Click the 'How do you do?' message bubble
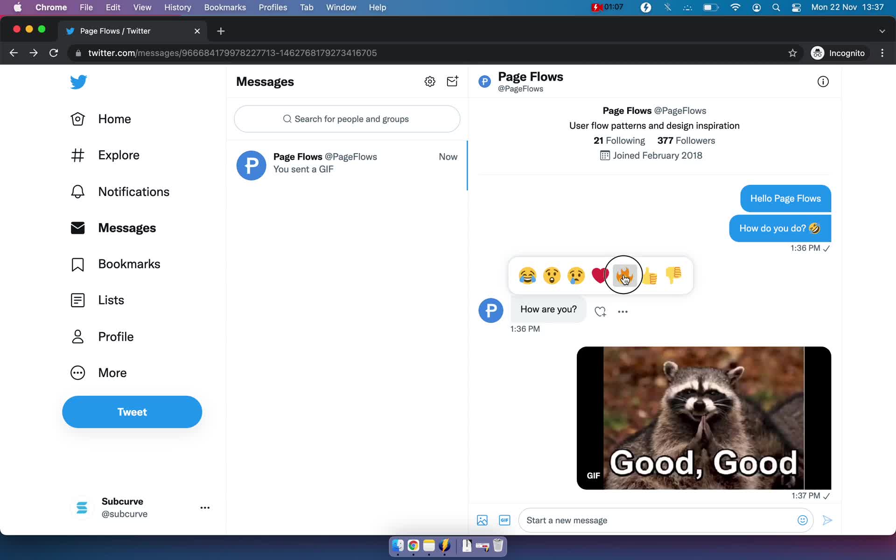Image resolution: width=896 pixels, height=560 pixels. pos(780,228)
